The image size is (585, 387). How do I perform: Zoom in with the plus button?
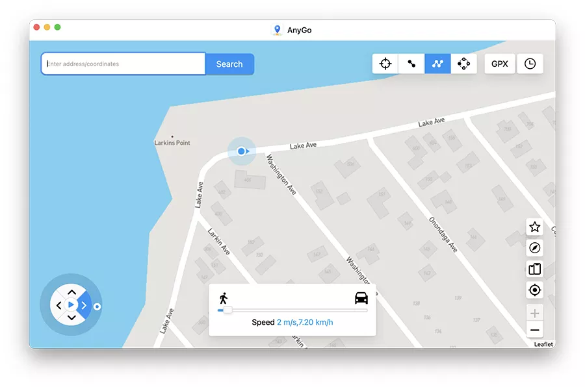point(535,313)
